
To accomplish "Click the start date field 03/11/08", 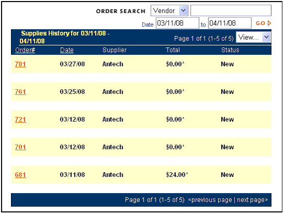I will pos(177,23).
